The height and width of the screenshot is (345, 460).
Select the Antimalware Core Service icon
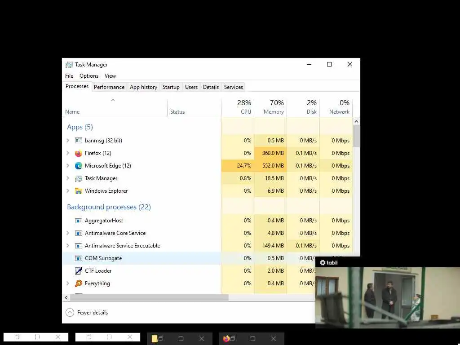pos(78,233)
